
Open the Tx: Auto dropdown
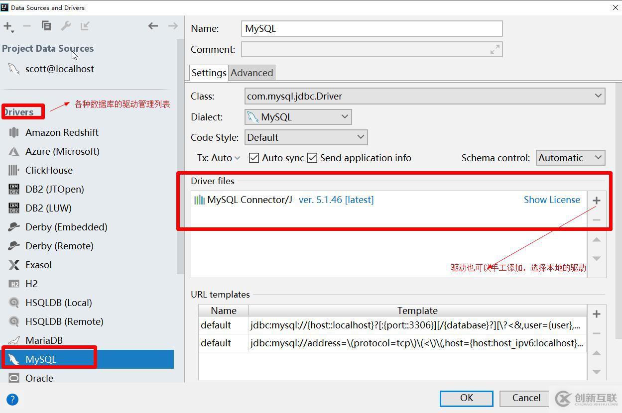click(x=219, y=158)
